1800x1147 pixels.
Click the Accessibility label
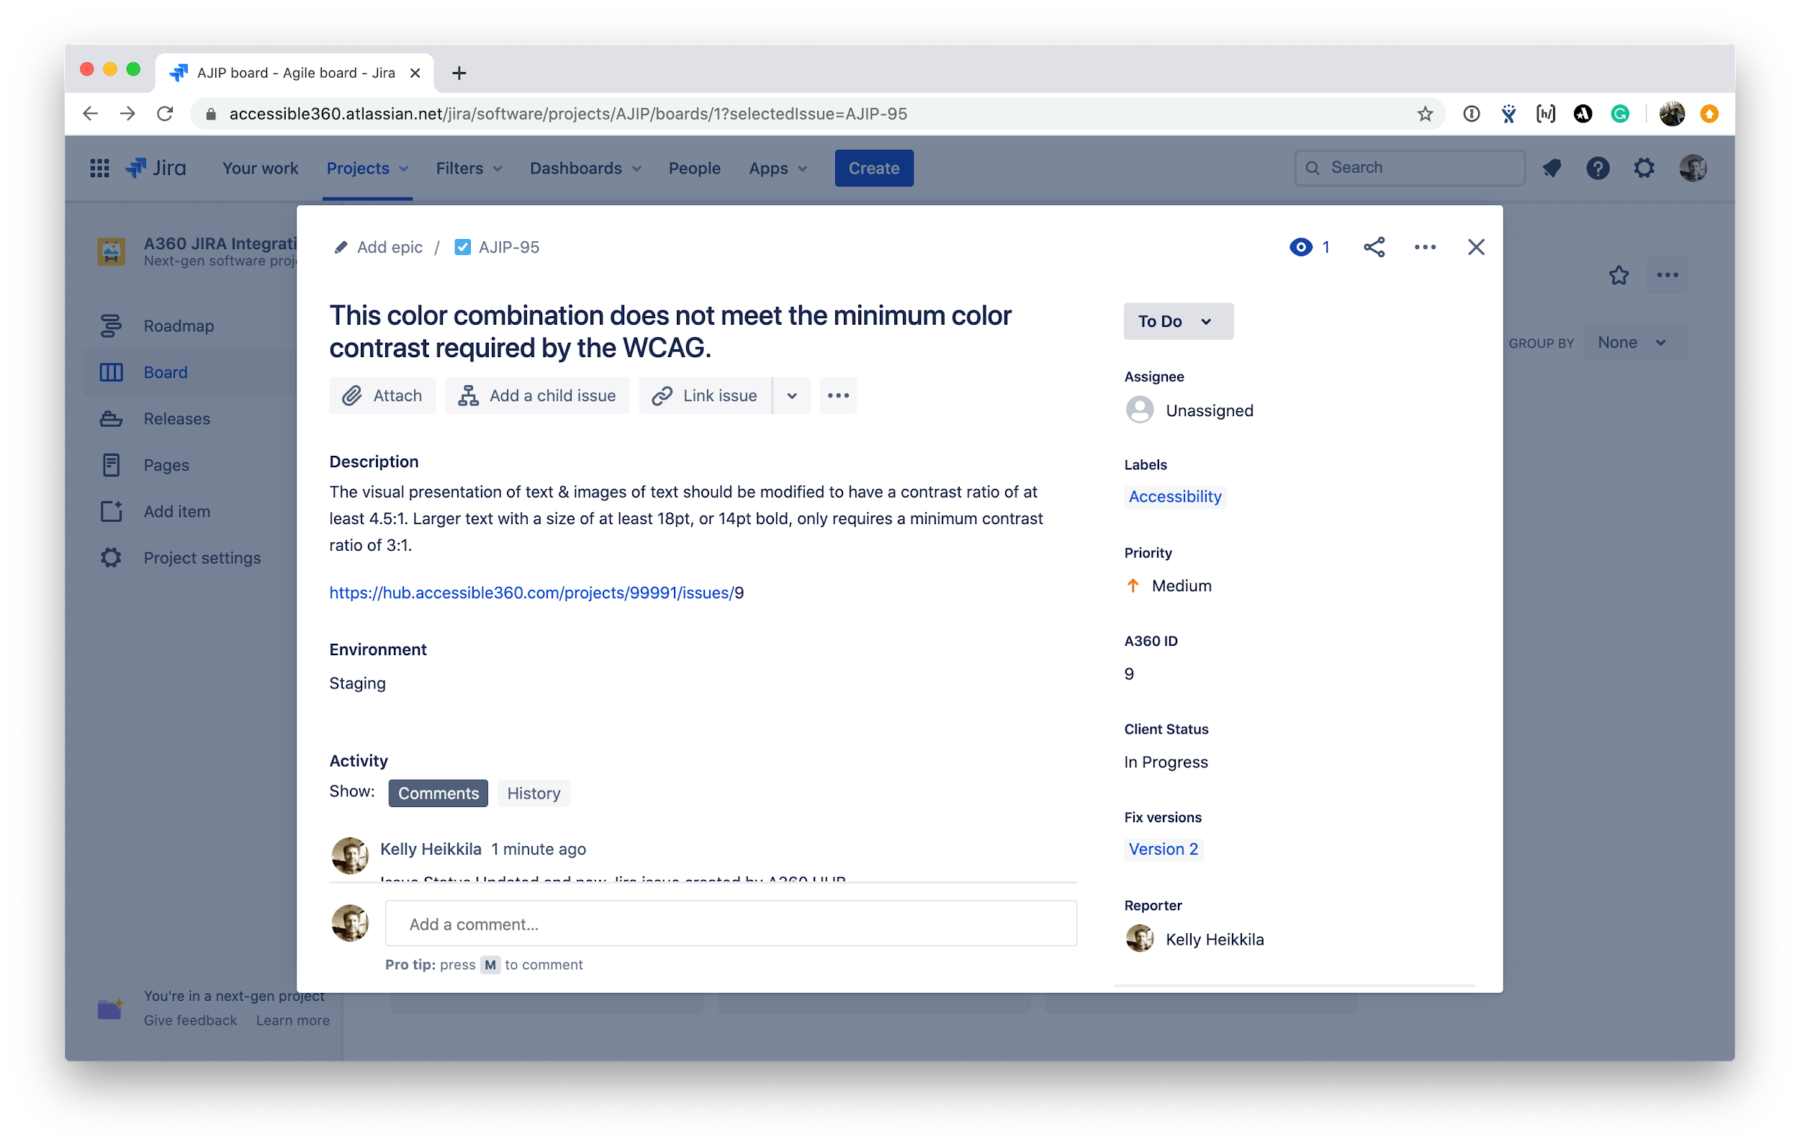[x=1174, y=497]
